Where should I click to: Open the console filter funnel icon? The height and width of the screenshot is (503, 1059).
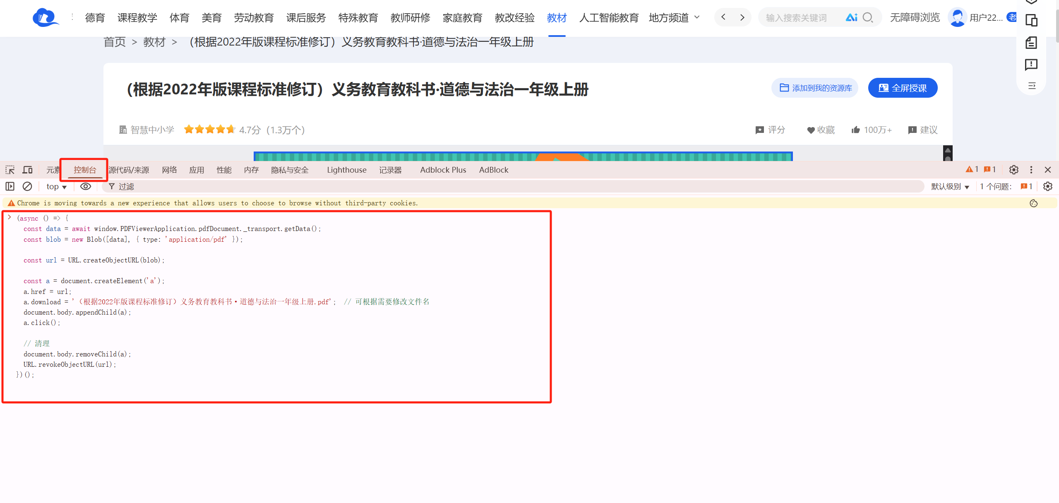point(112,187)
